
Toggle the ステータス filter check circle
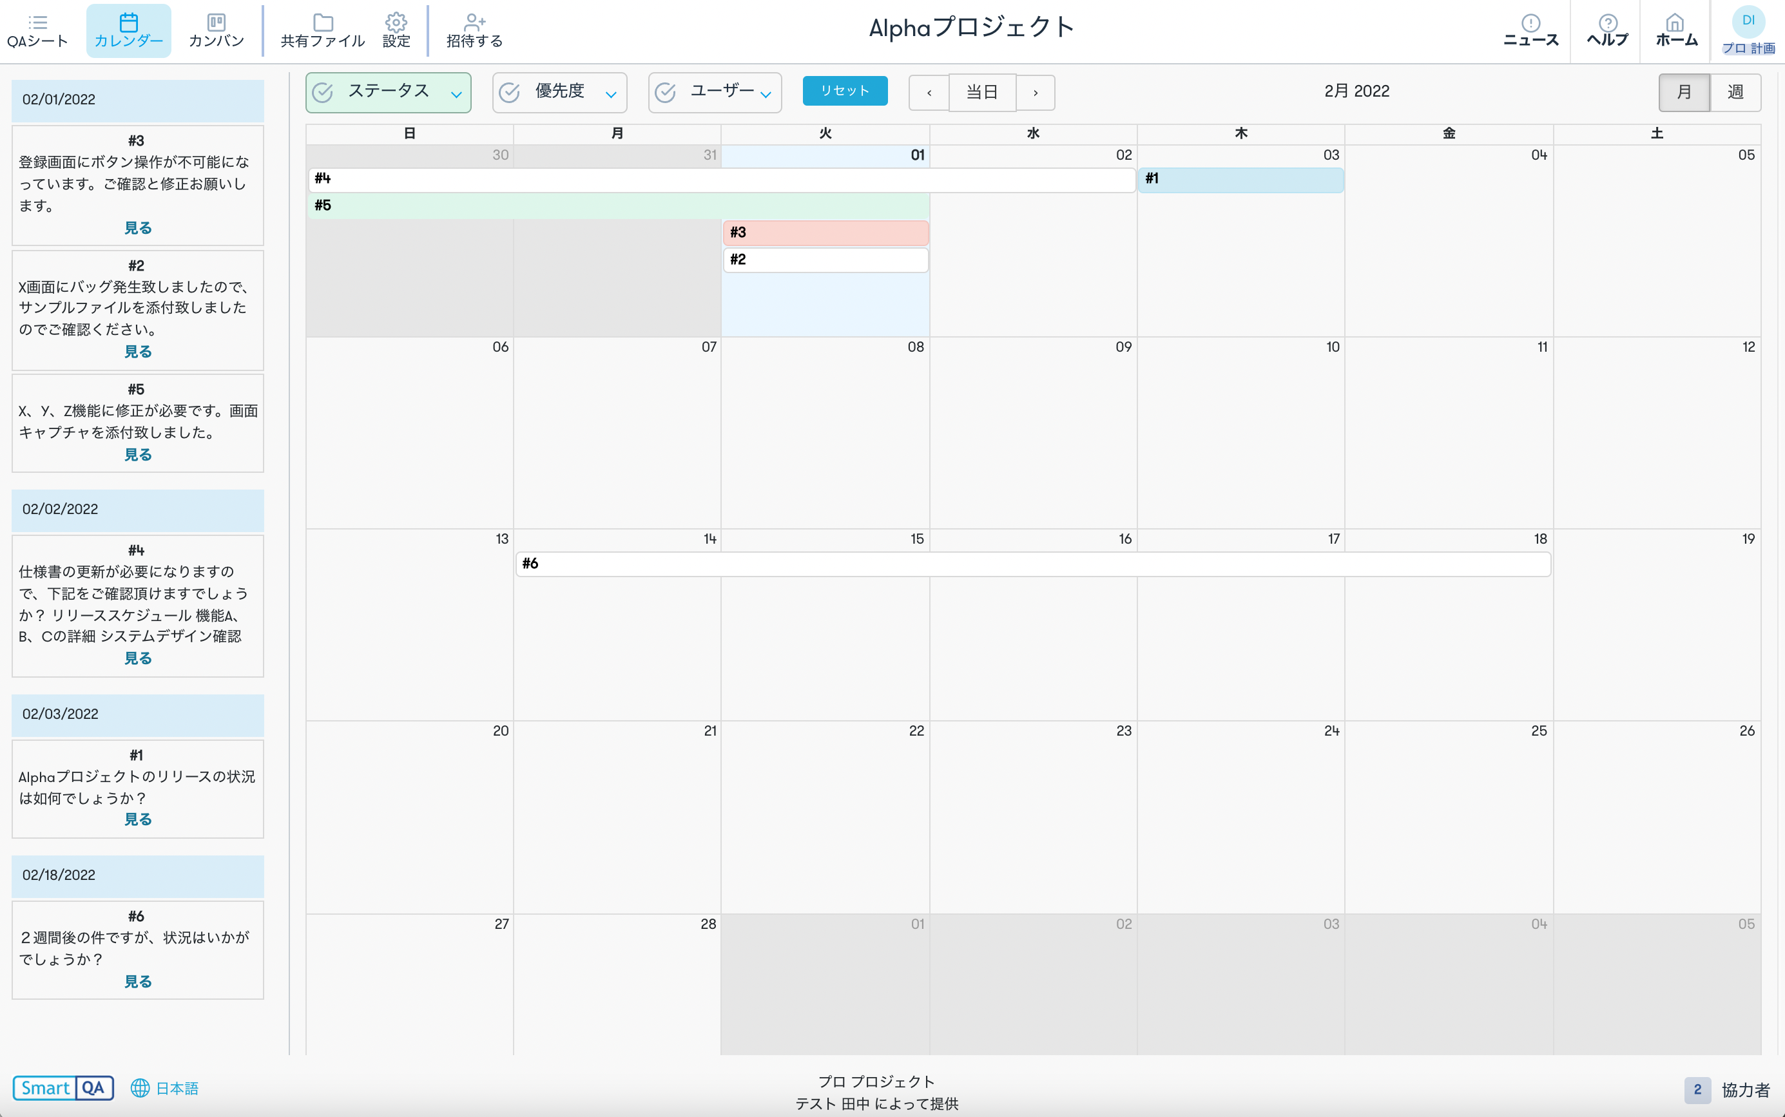(x=322, y=92)
